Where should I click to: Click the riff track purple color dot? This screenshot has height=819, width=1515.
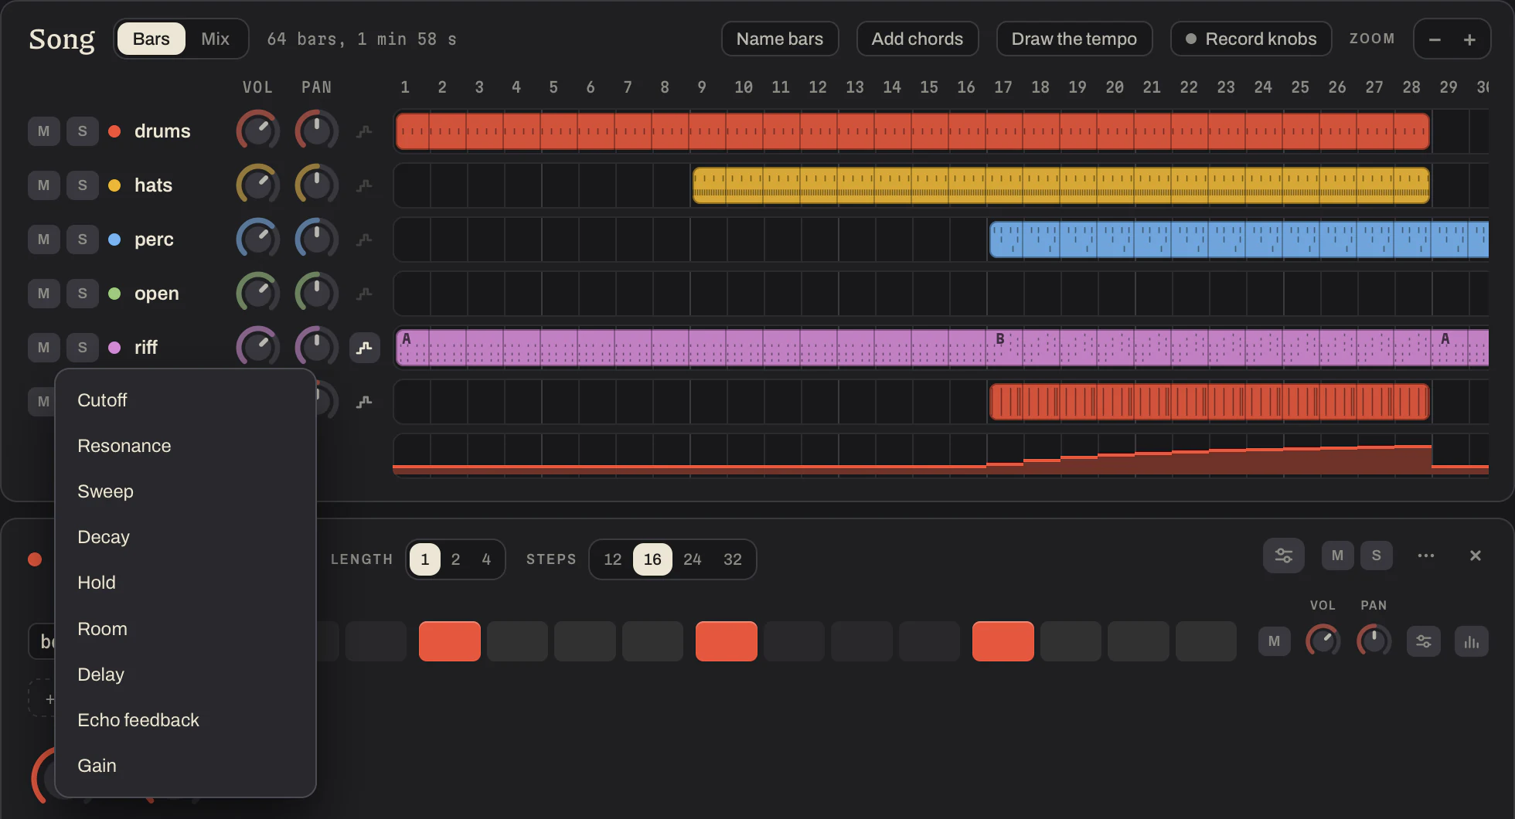[x=114, y=348]
